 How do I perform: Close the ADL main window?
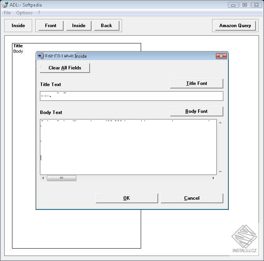pyautogui.click(x=256, y=5)
